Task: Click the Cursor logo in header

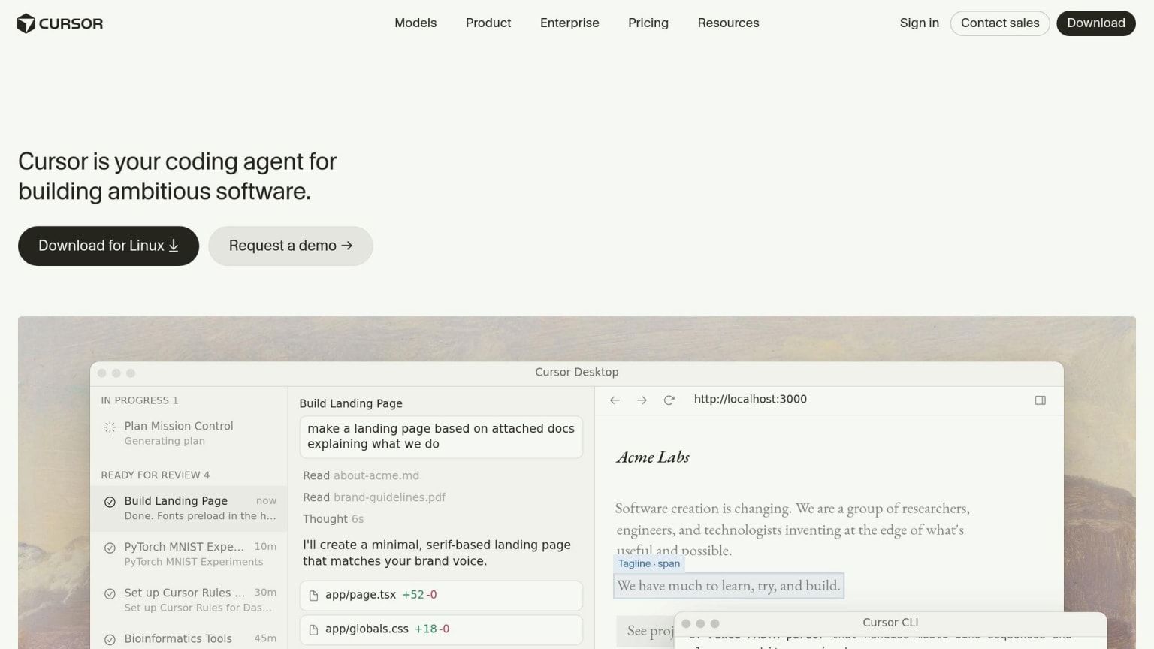Action: 59,23
